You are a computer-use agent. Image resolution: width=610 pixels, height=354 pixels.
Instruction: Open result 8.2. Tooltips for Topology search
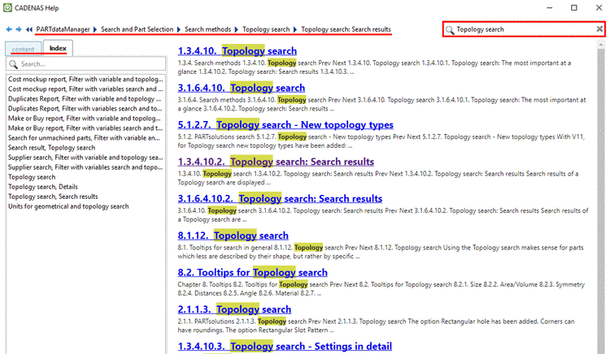pos(252,272)
